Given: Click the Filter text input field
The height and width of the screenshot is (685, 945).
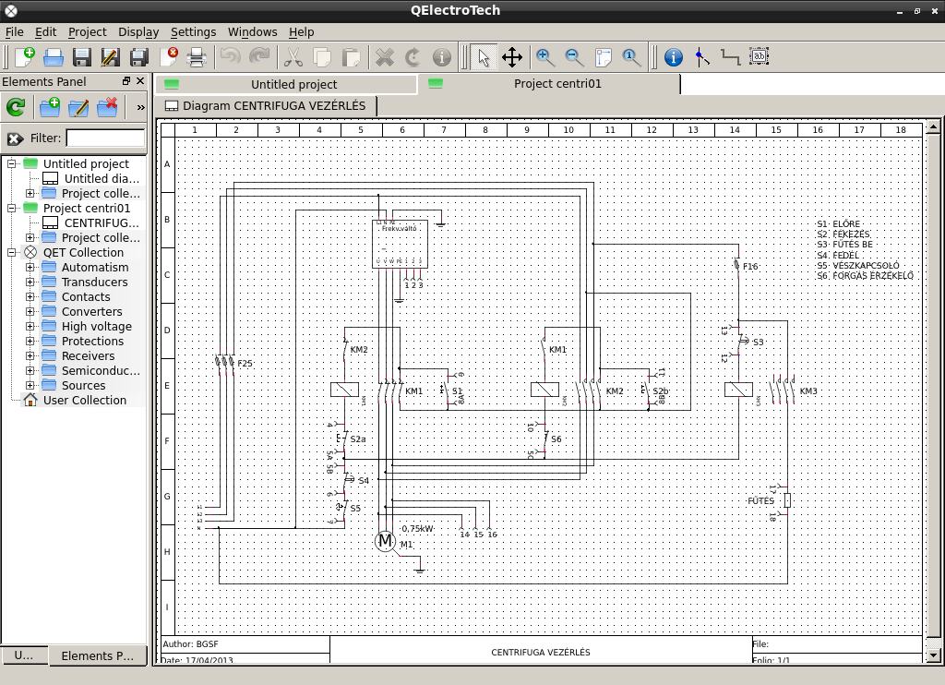Looking at the screenshot, I should point(105,138).
